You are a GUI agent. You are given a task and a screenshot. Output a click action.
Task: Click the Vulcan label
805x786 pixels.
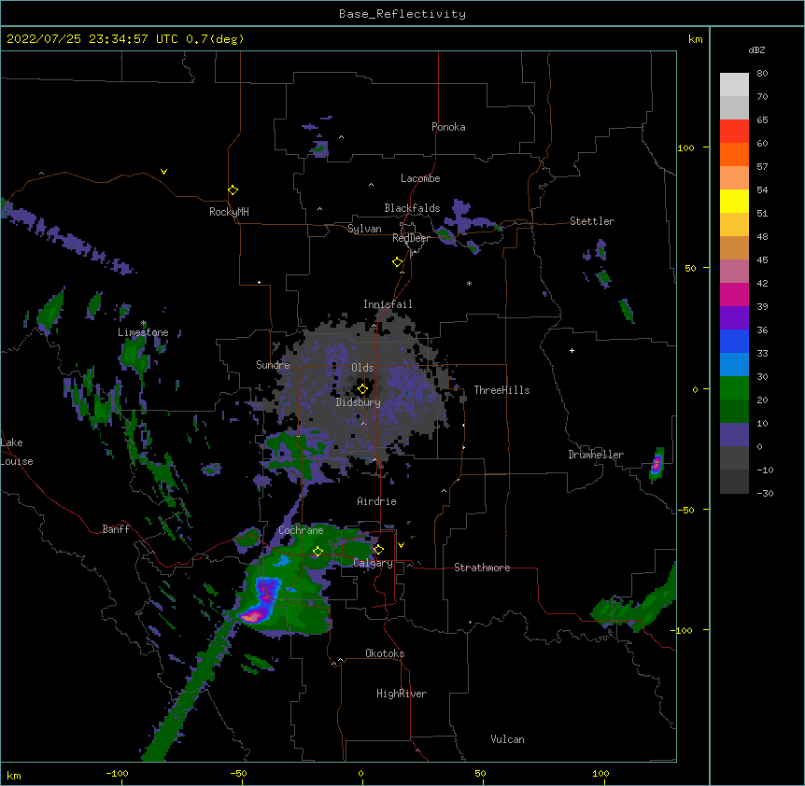[x=507, y=739]
